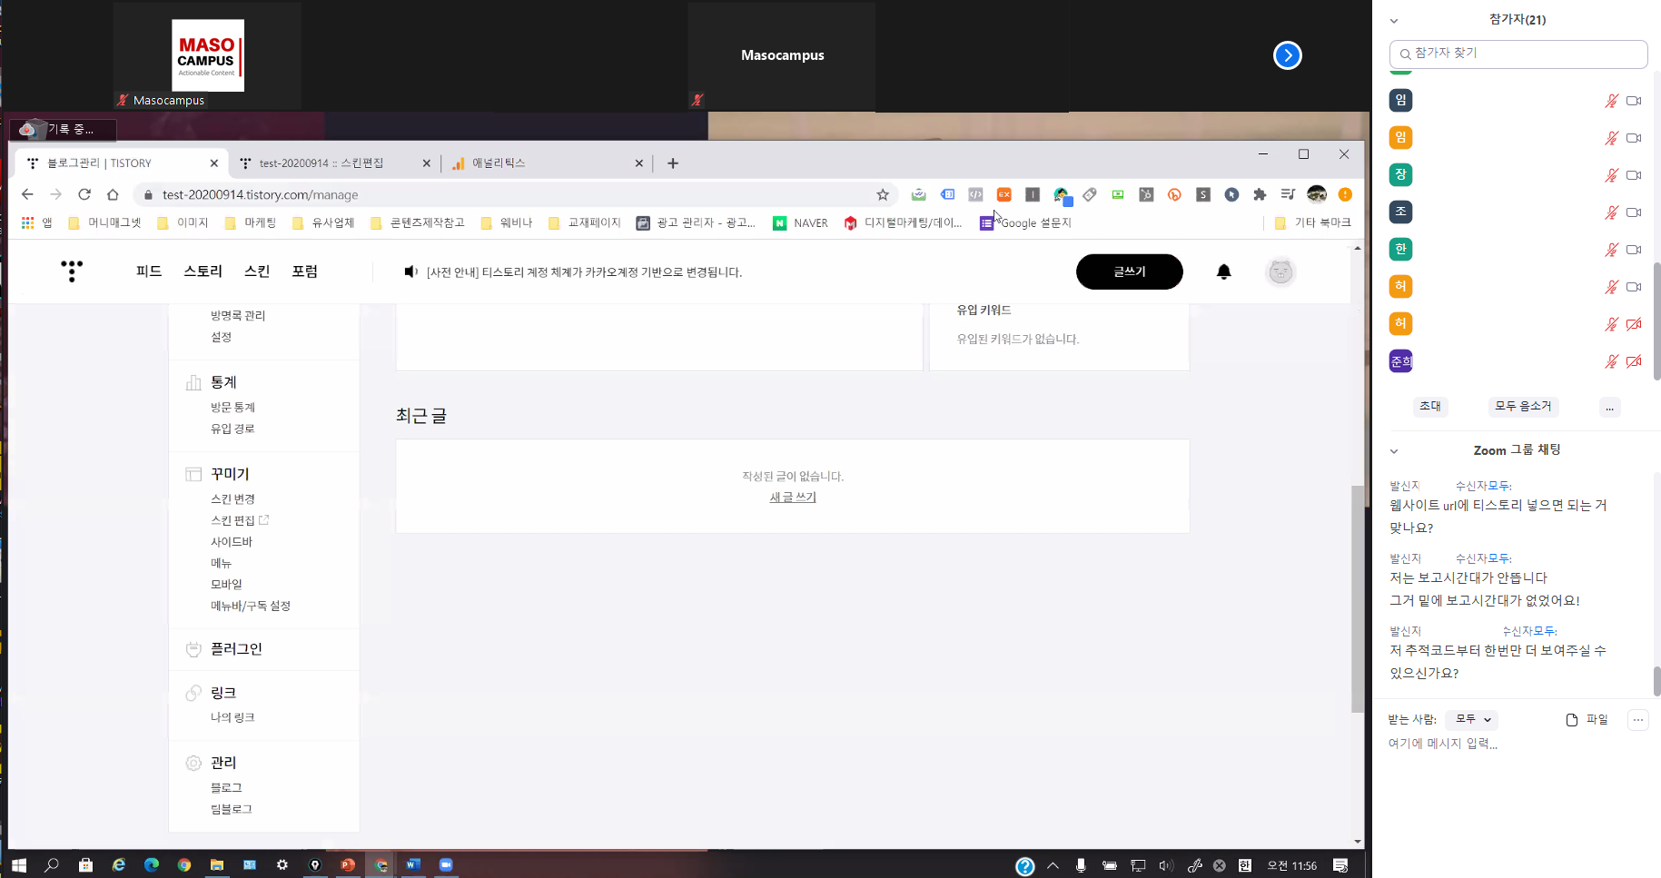Toggle microphone for participant 장
The width and height of the screenshot is (1661, 878).
click(x=1611, y=175)
